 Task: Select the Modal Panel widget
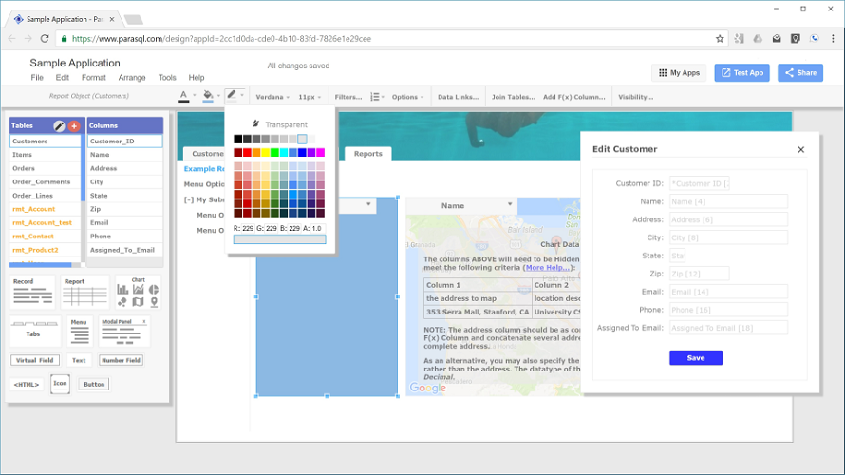tap(124, 331)
